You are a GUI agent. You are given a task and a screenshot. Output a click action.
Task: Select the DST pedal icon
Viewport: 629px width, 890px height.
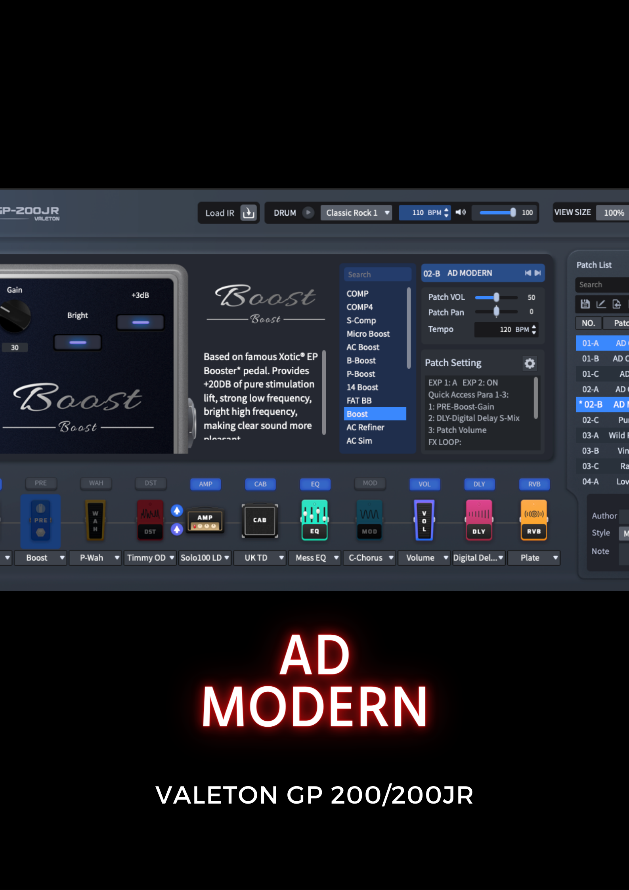pos(150,520)
